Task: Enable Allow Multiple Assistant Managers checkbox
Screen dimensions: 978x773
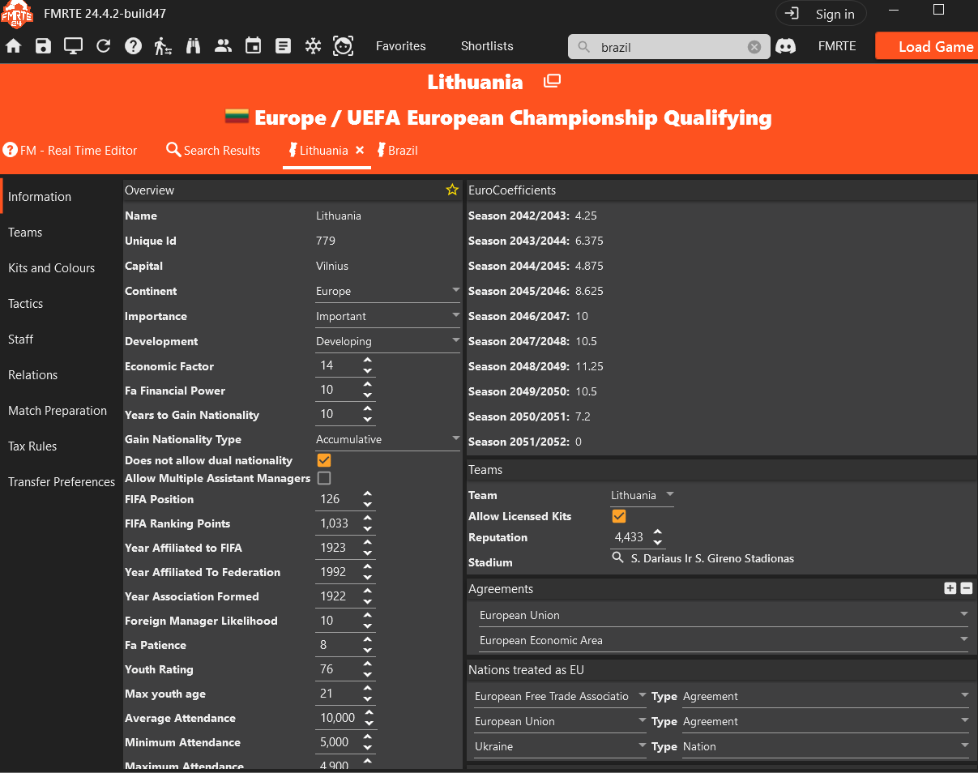Action: tap(324, 478)
